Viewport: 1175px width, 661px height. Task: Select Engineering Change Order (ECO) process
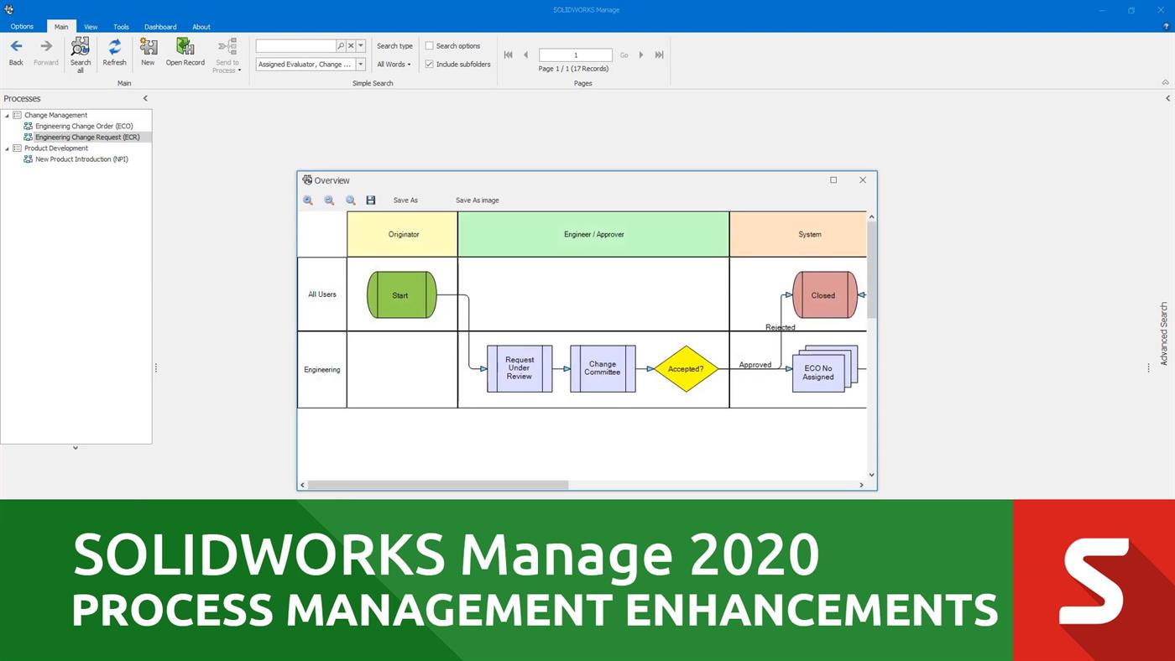84,126
